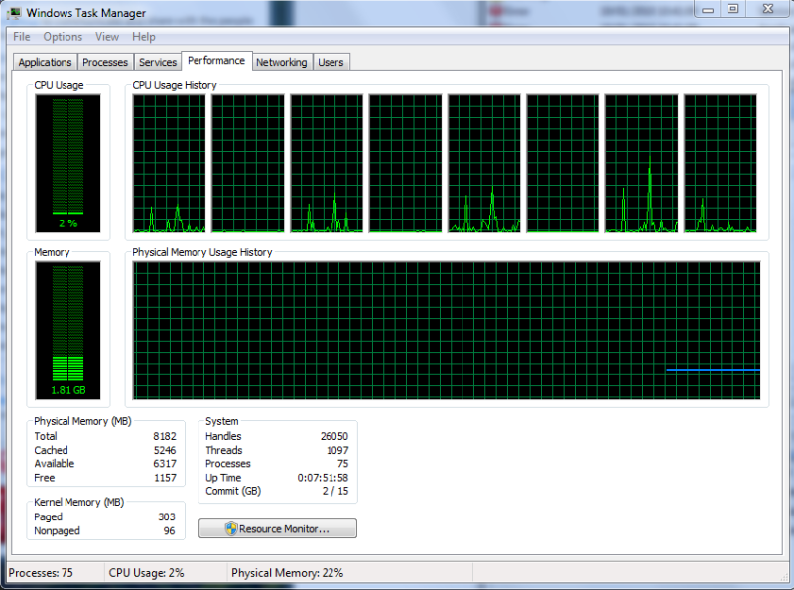Click the Physical Memory Usage History graph
Viewport: 794px width, 590px height.
[x=447, y=331]
